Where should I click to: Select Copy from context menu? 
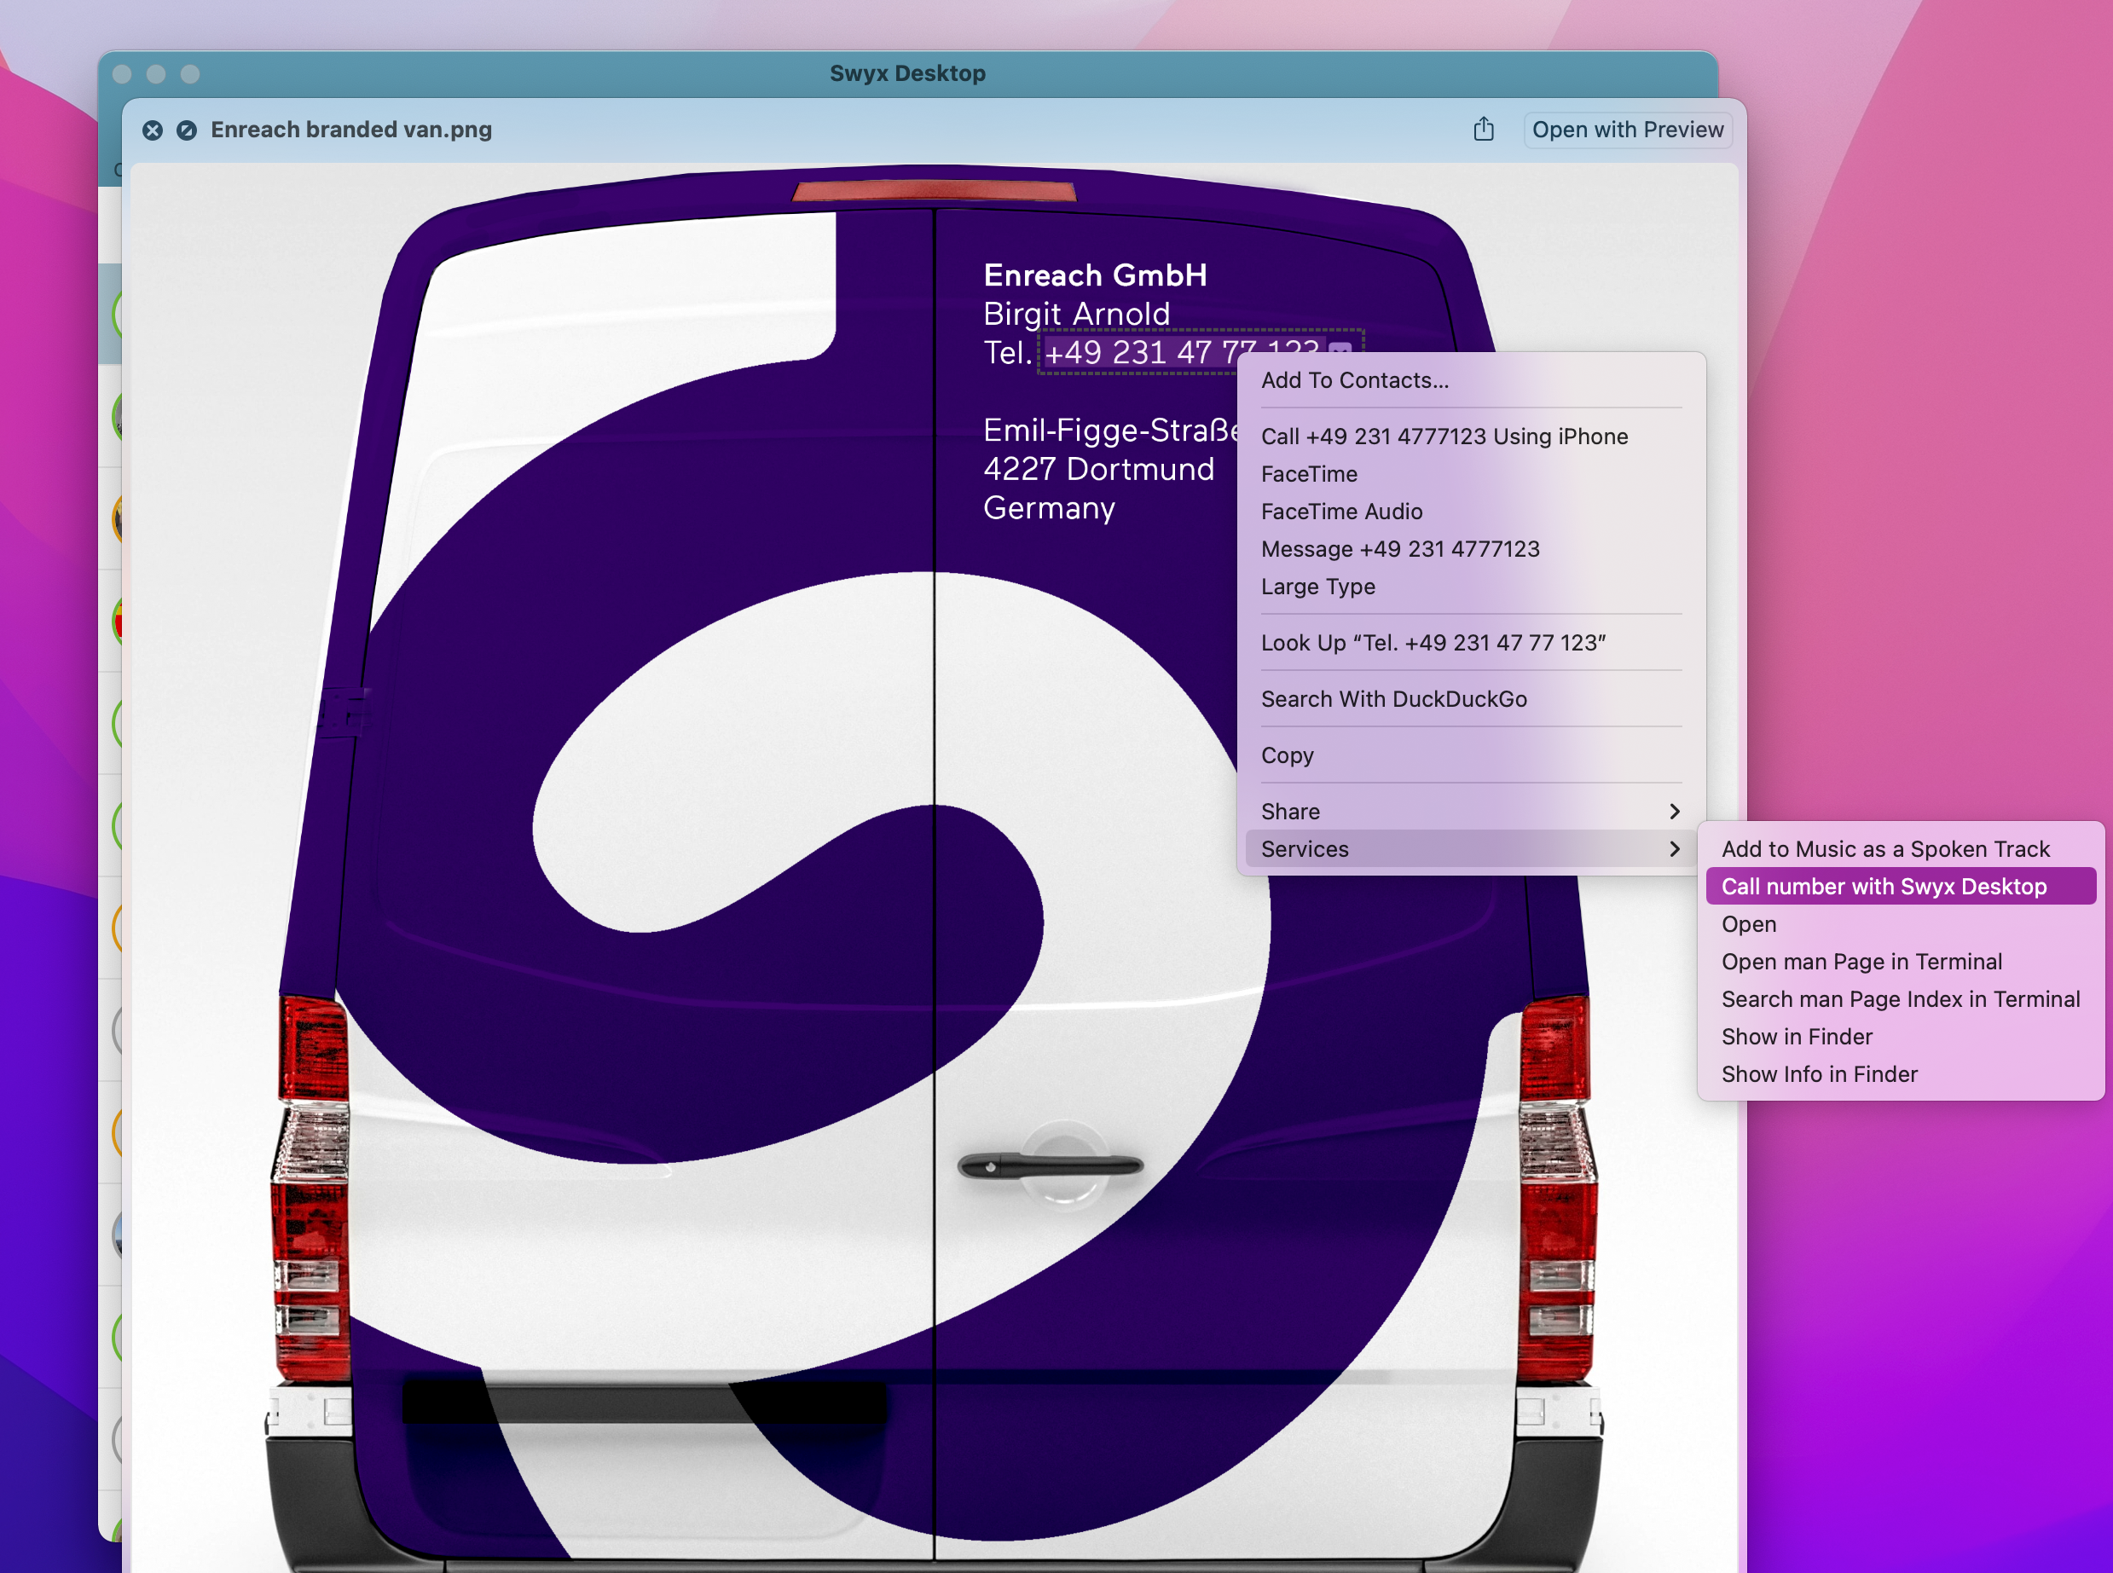tap(1287, 755)
